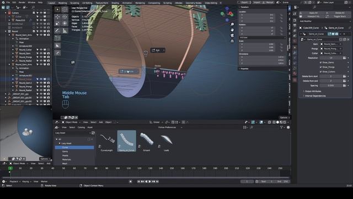Viewport: 353px width, 199px height.
Task: Select the Transform tool in viewport toolbar
Action: [65, 23]
